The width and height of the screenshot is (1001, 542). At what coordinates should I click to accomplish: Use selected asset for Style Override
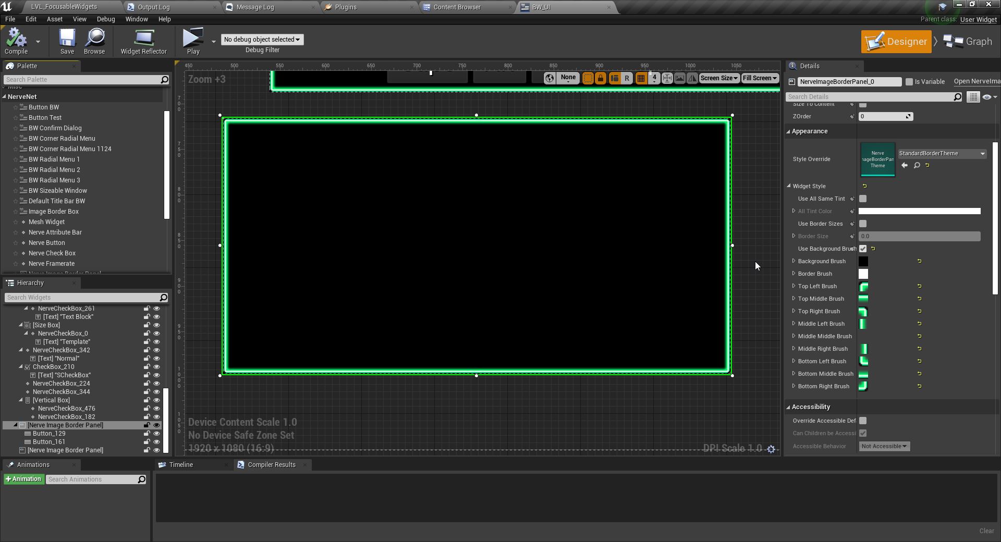[x=905, y=165]
